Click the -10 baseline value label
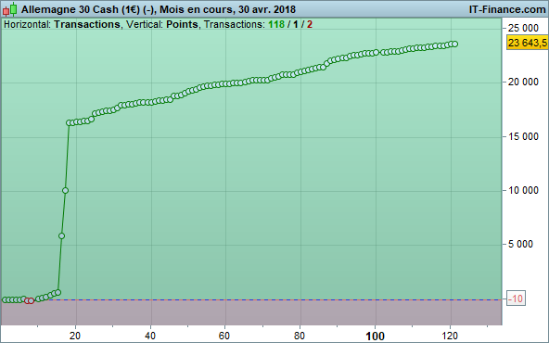This screenshot has width=549, height=343. point(516,299)
